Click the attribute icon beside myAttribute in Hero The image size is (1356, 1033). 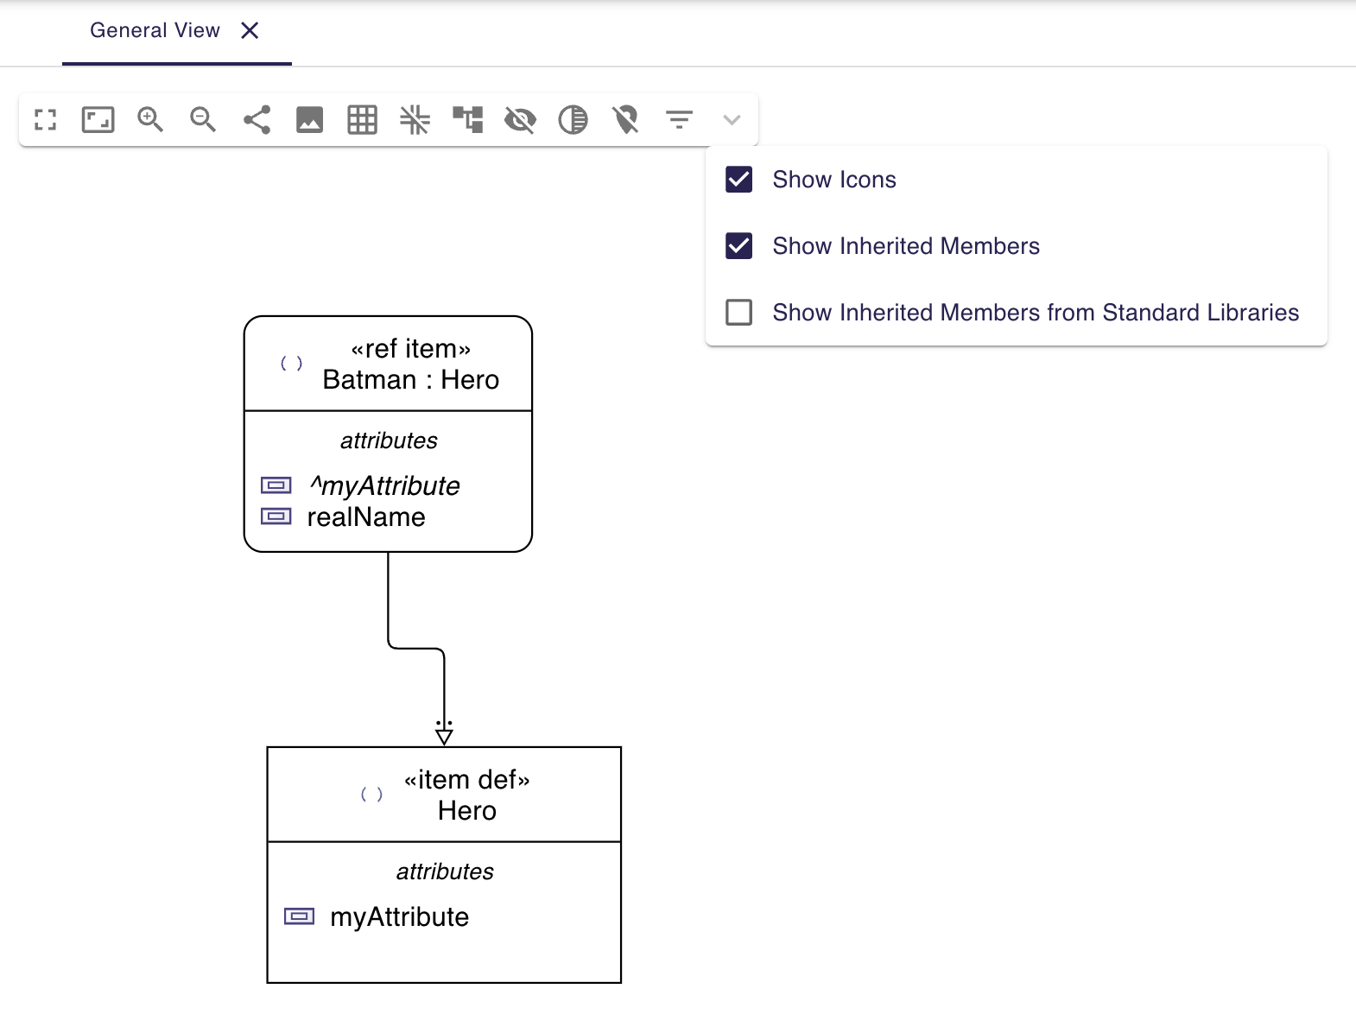click(299, 916)
